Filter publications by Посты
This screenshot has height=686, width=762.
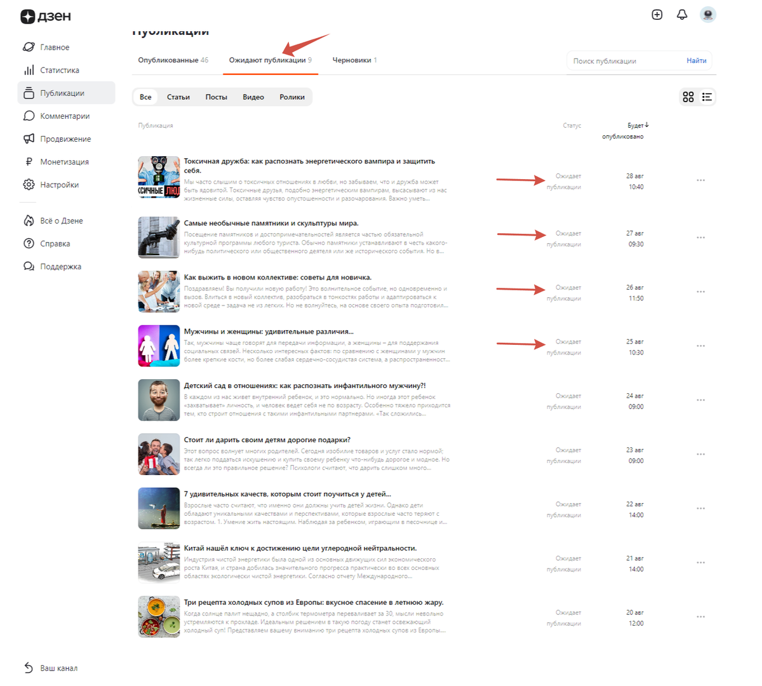coord(216,97)
